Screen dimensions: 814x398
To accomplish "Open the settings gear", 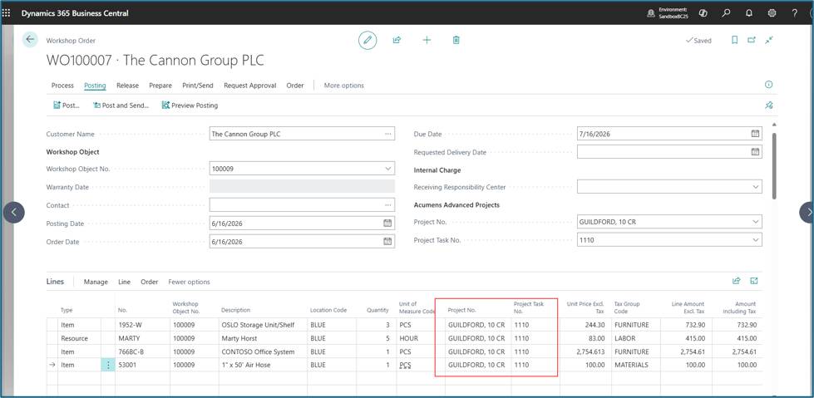I will (x=772, y=13).
